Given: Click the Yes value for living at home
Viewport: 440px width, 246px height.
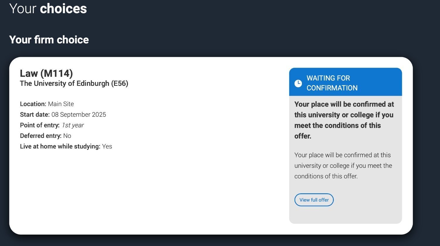Looking at the screenshot, I should (107, 146).
